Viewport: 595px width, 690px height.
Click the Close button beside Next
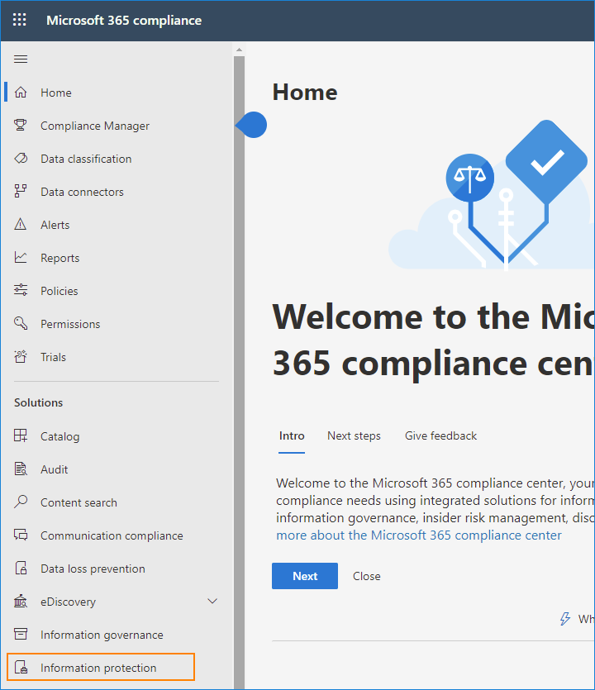pos(367,576)
